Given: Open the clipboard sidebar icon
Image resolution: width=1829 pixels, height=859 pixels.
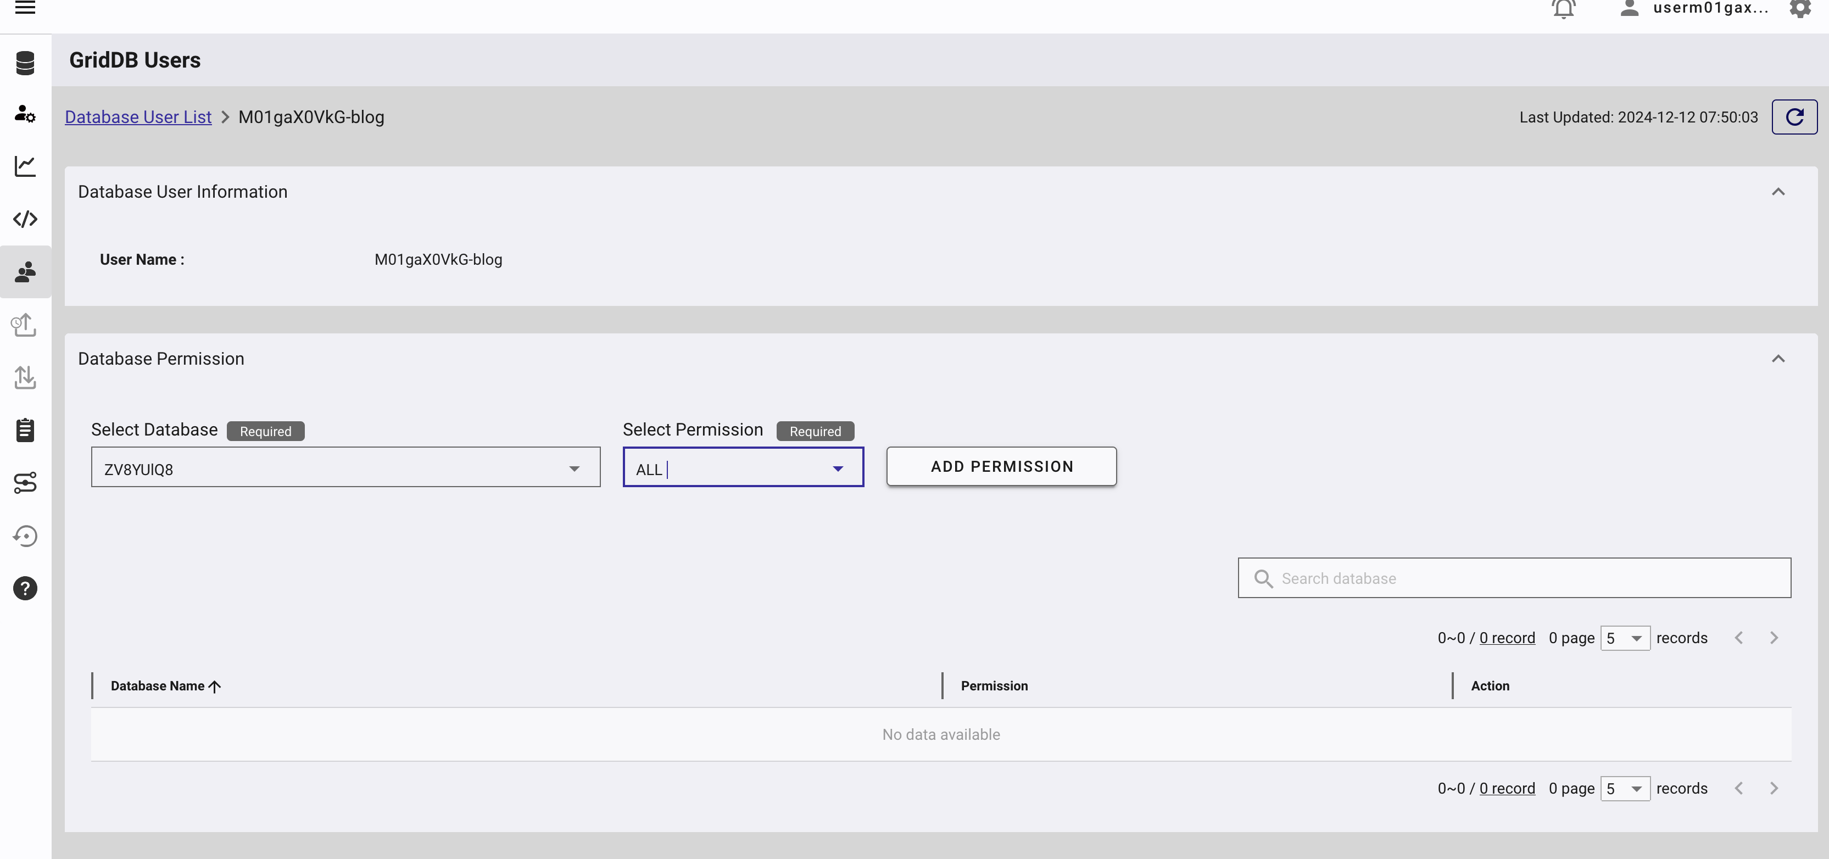Looking at the screenshot, I should [x=25, y=430].
